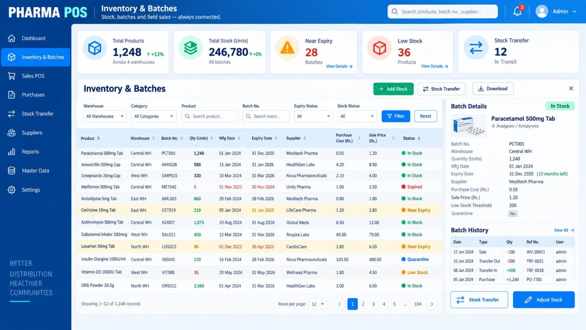
Task: Click the Paracetamol product thumbnail
Action: (469, 126)
